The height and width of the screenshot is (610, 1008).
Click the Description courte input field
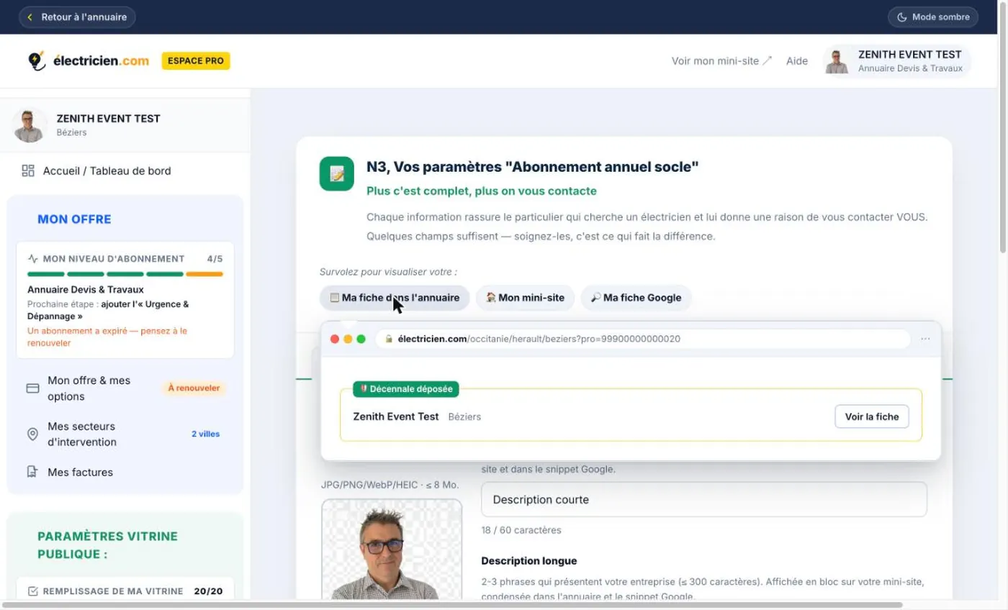click(x=703, y=499)
